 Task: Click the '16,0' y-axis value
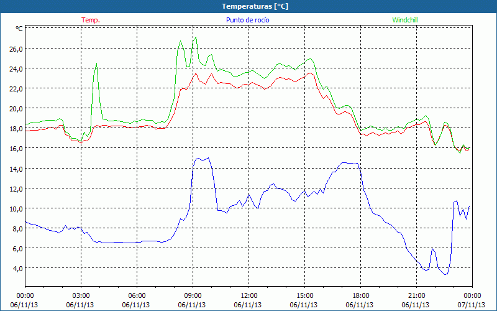coord(16,149)
